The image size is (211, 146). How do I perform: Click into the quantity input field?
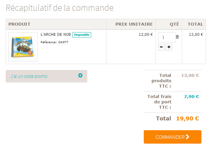(167, 37)
